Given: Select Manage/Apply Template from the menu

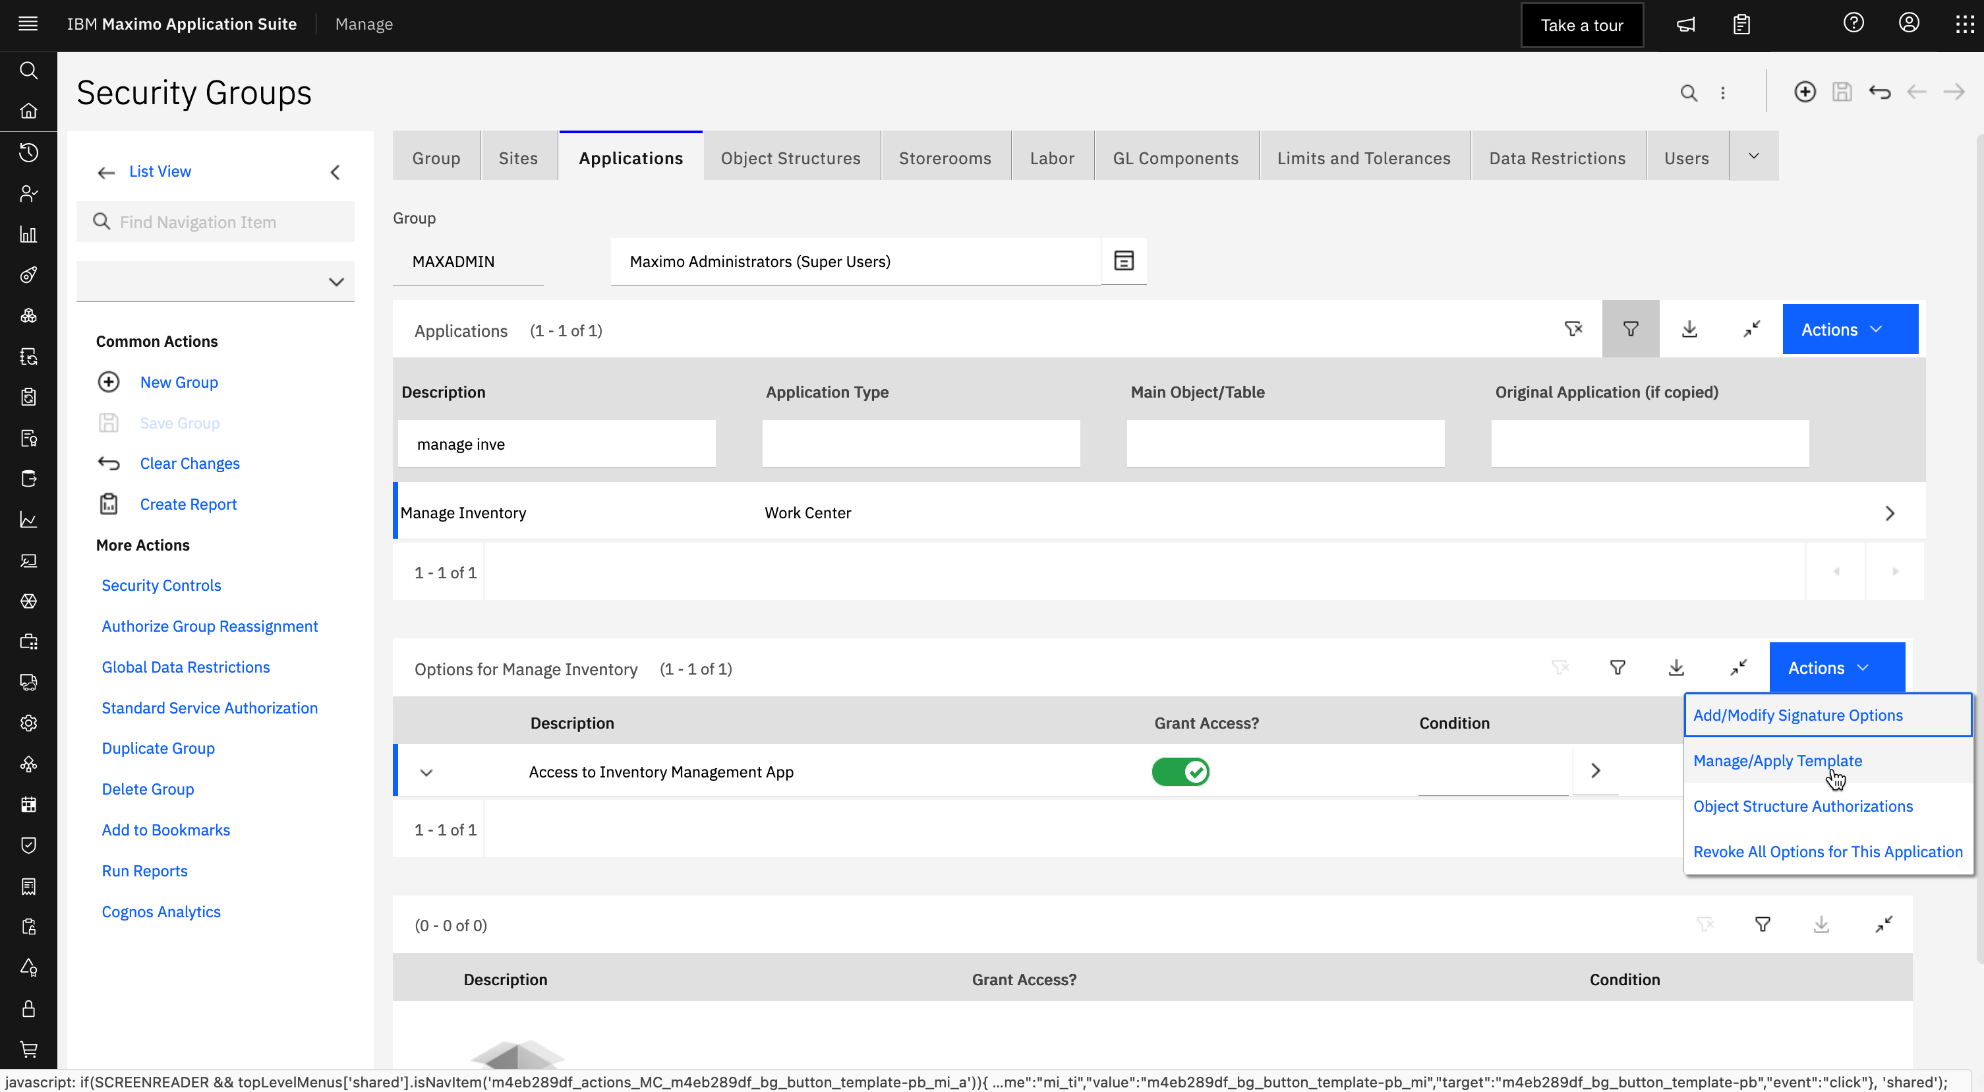Looking at the screenshot, I should point(1777,760).
